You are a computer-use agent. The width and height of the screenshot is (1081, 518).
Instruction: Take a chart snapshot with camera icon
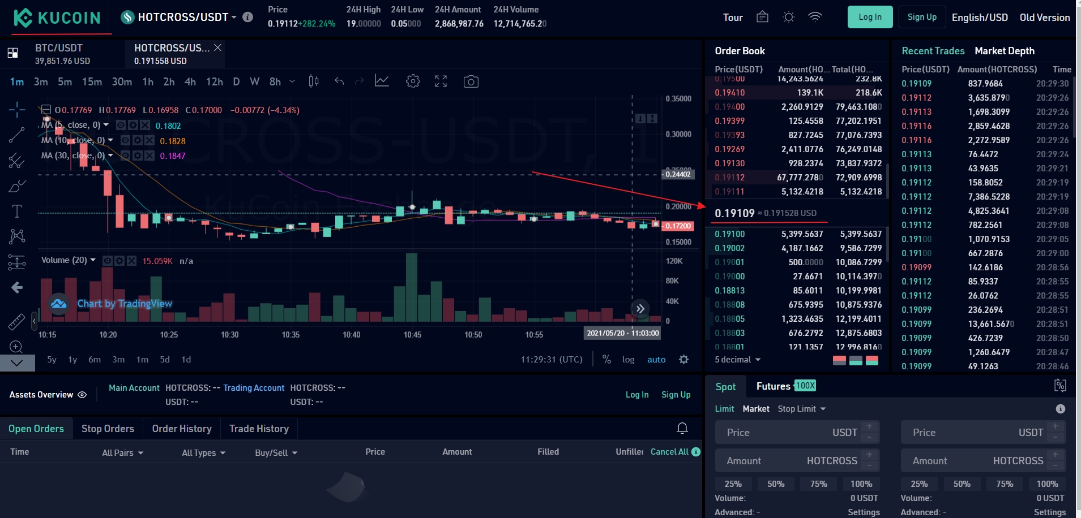click(471, 81)
